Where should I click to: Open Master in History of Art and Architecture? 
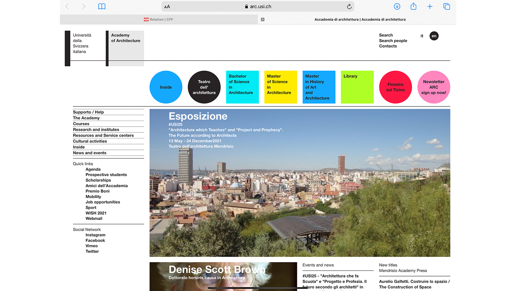319,87
